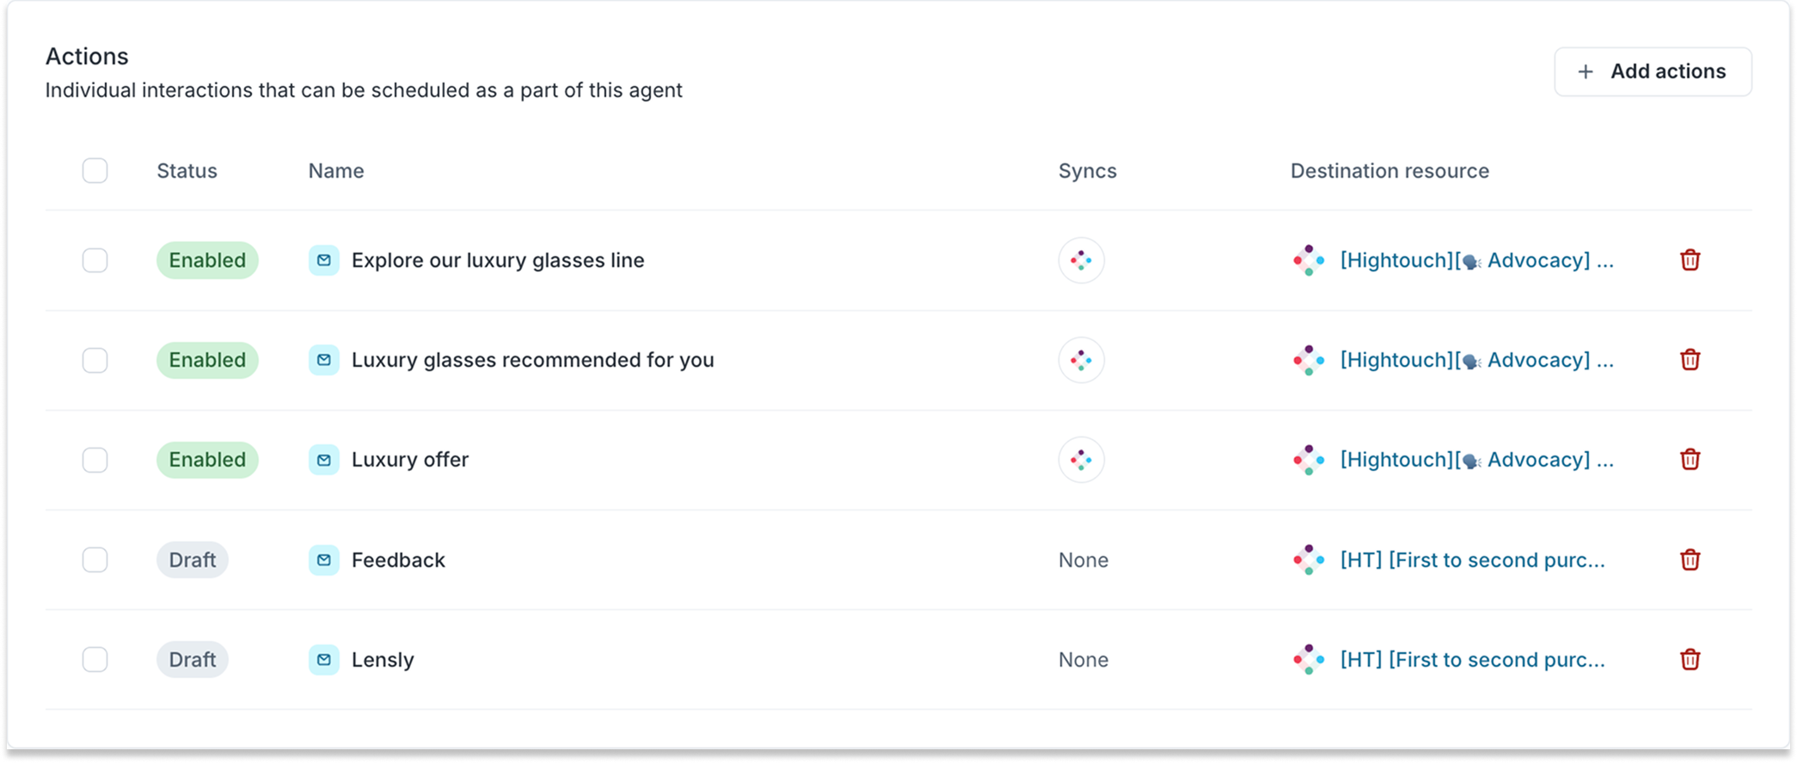Remove the Feedback draft action via trash icon
The width and height of the screenshot is (1797, 763).
tap(1690, 559)
